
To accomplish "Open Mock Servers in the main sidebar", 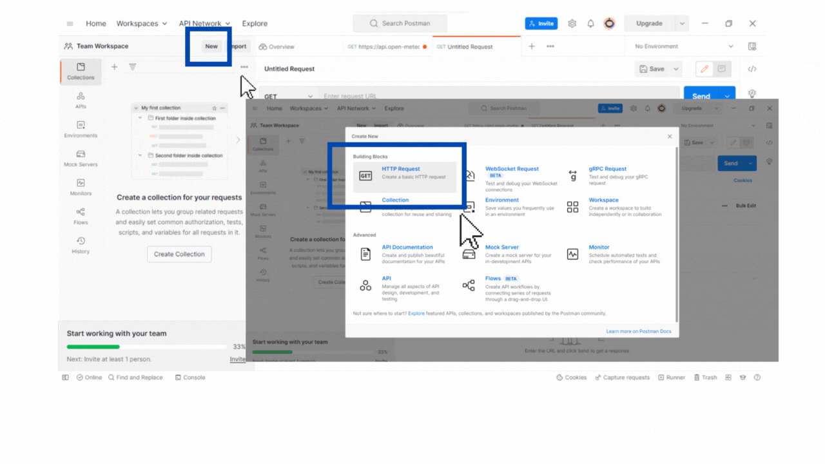I will point(81,159).
